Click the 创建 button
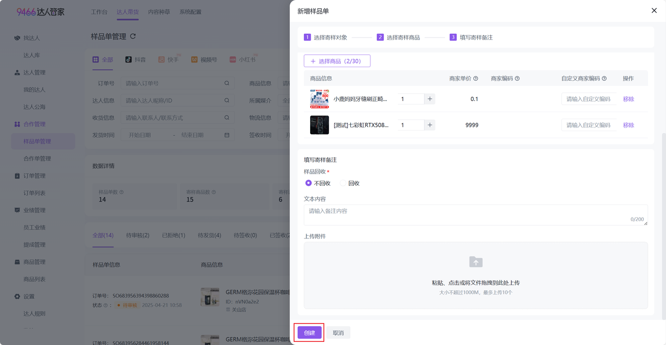 [x=310, y=333]
